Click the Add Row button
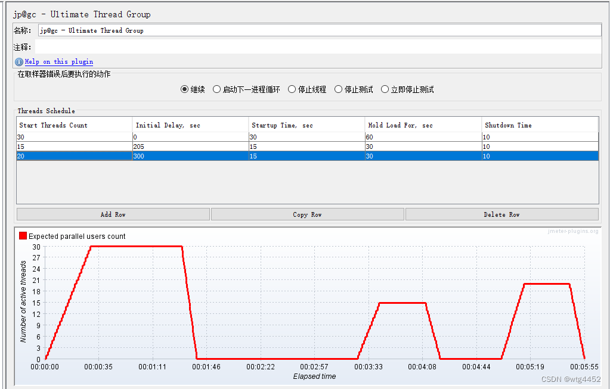This screenshot has height=389, width=610. [x=113, y=214]
